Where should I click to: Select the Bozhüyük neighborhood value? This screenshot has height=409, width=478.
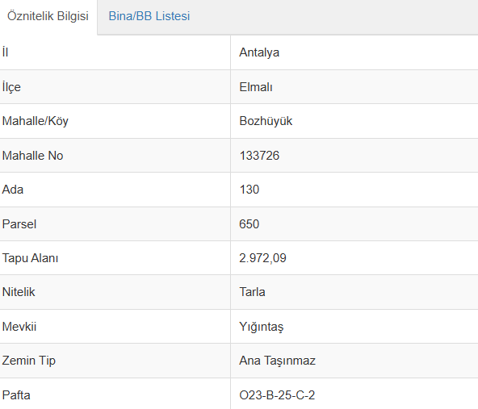coord(266,121)
